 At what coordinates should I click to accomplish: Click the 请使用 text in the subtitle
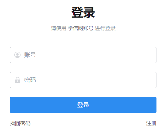pyautogui.click(x=59, y=28)
